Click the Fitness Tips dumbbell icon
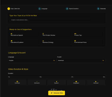 coord(75,34)
